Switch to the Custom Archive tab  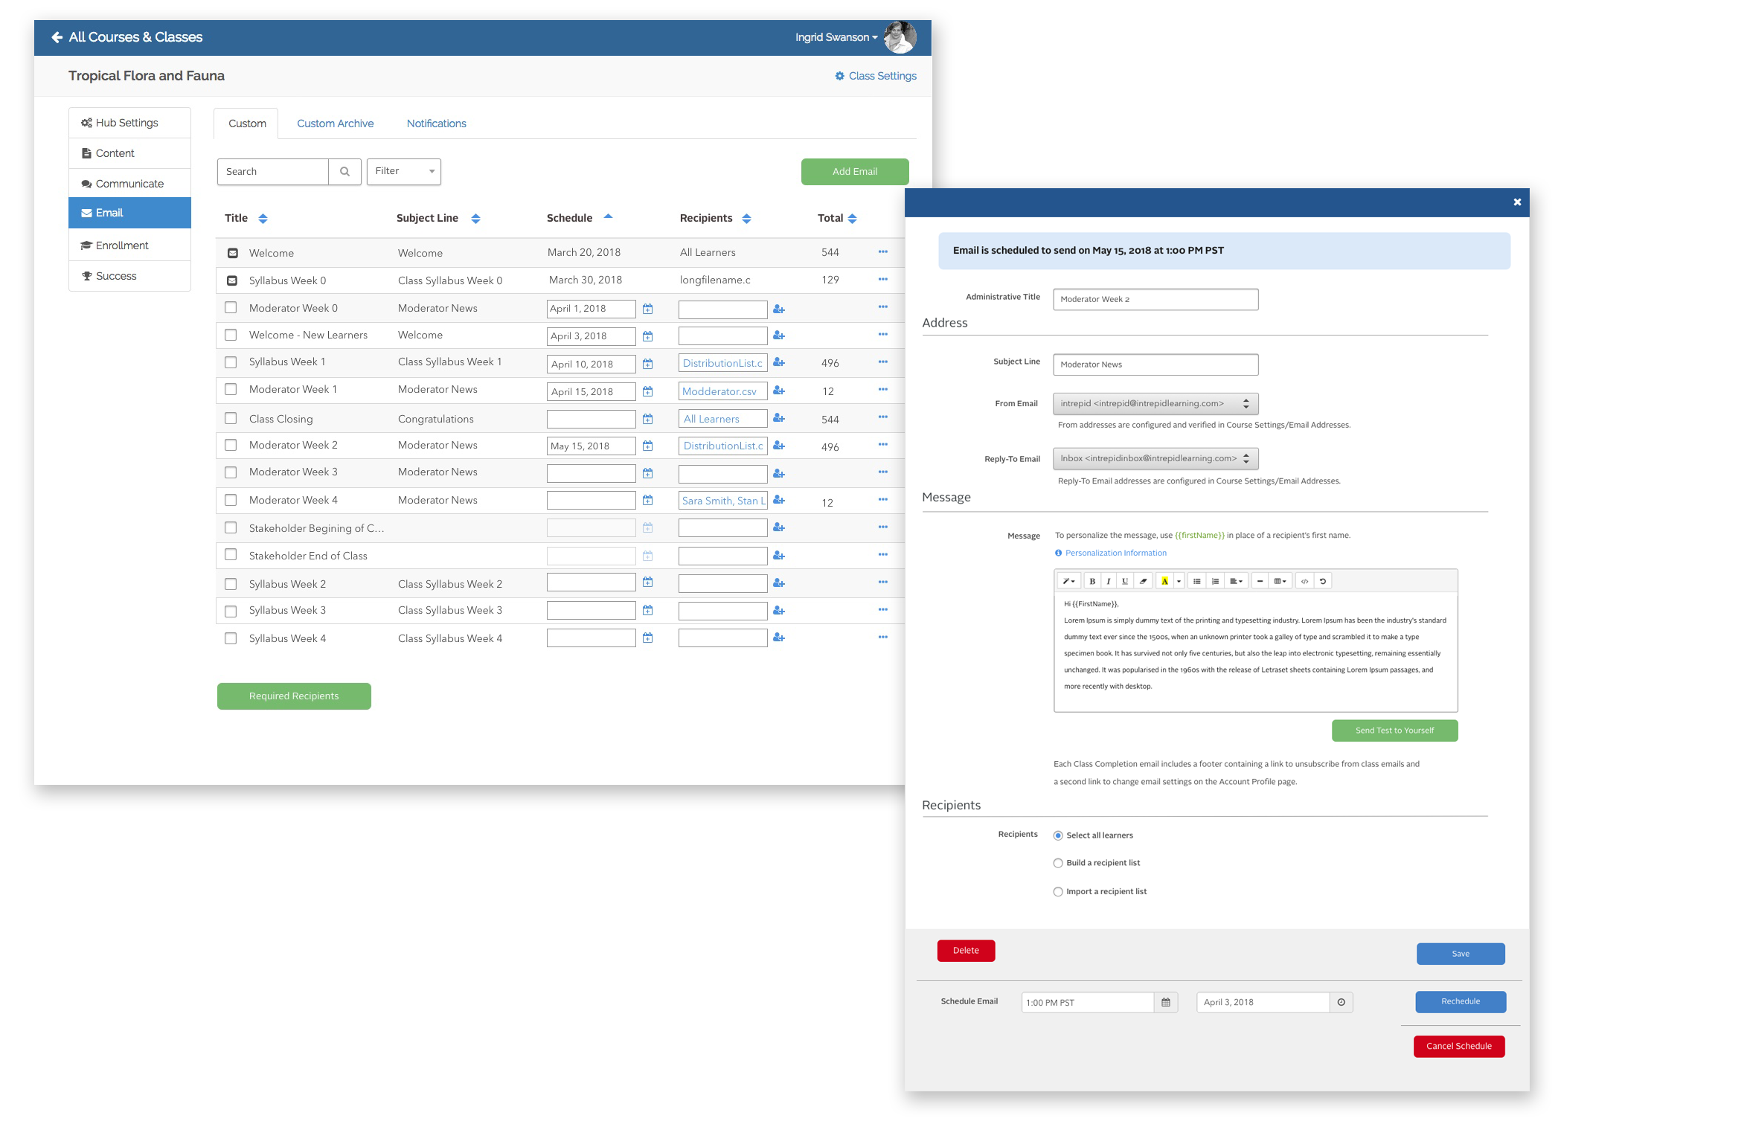click(x=335, y=123)
